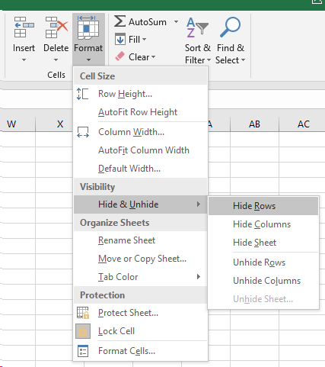The width and height of the screenshot is (325, 367).
Task: Open the Format dropdown arrow
Action: pyautogui.click(x=88, y=60)
